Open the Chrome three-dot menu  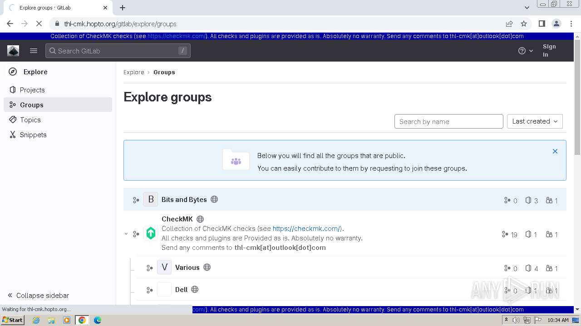[x=571, y=24]
